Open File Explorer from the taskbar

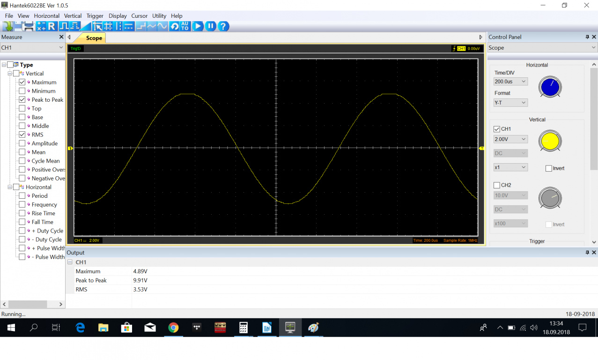pos(103,328)
